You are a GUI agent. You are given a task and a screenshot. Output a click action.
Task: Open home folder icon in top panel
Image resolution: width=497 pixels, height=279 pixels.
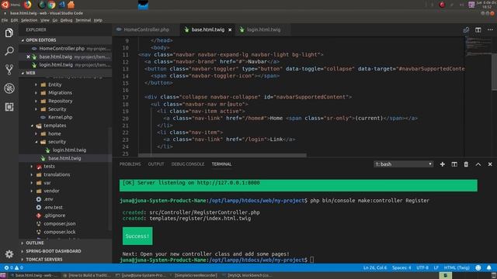(71, 5)
